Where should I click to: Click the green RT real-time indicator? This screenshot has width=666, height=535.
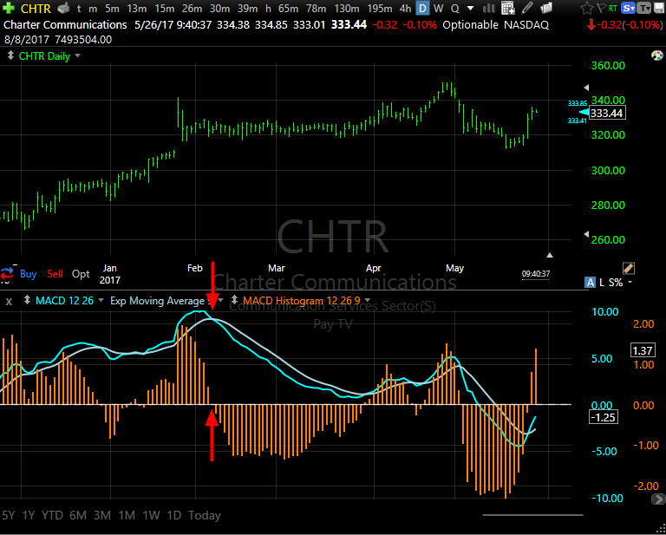(613, 8)
